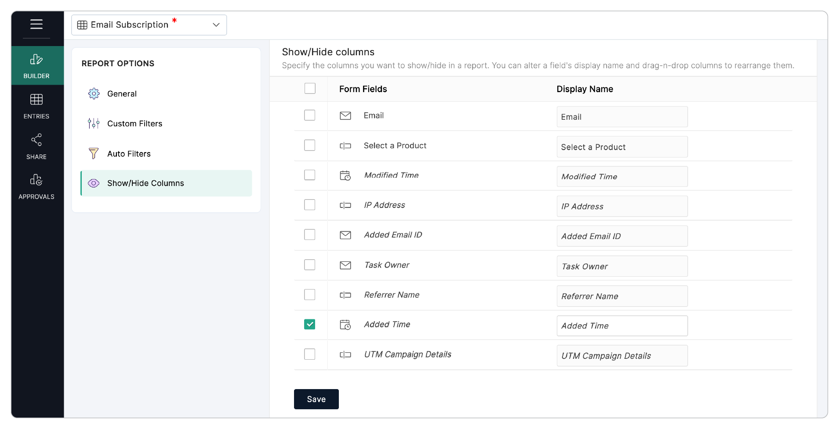Check the Email field checkbox

[310, 115]
